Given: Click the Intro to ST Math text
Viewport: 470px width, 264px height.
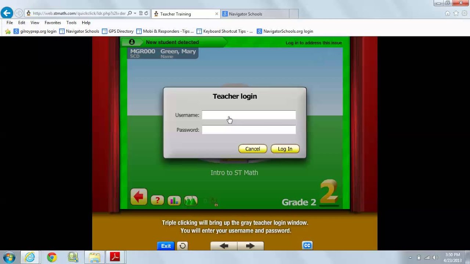Looking at the screenshot, I should pyautogui.click(x=234, y=173).
